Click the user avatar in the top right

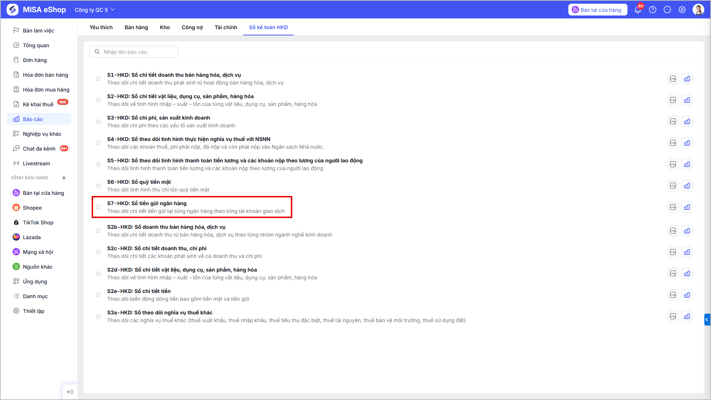tap(698, 10)
